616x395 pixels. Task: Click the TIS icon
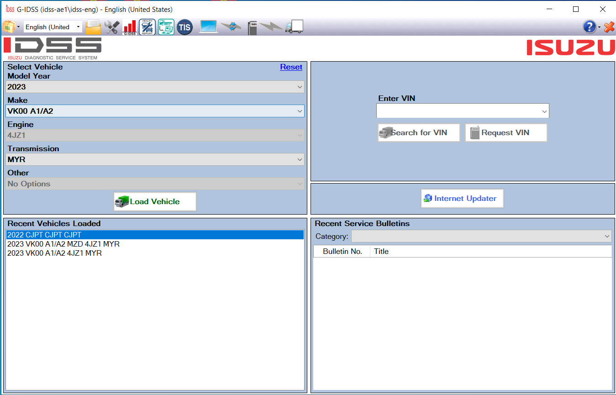pyautogui.click(x=184, y=26)
